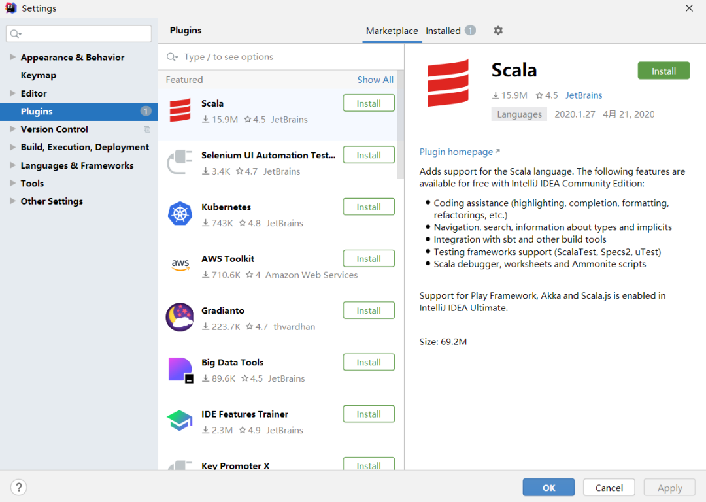Select Appearance & Behavior settings
The width and height of the screenshot is (706, 502).
(x=73, y=57)
